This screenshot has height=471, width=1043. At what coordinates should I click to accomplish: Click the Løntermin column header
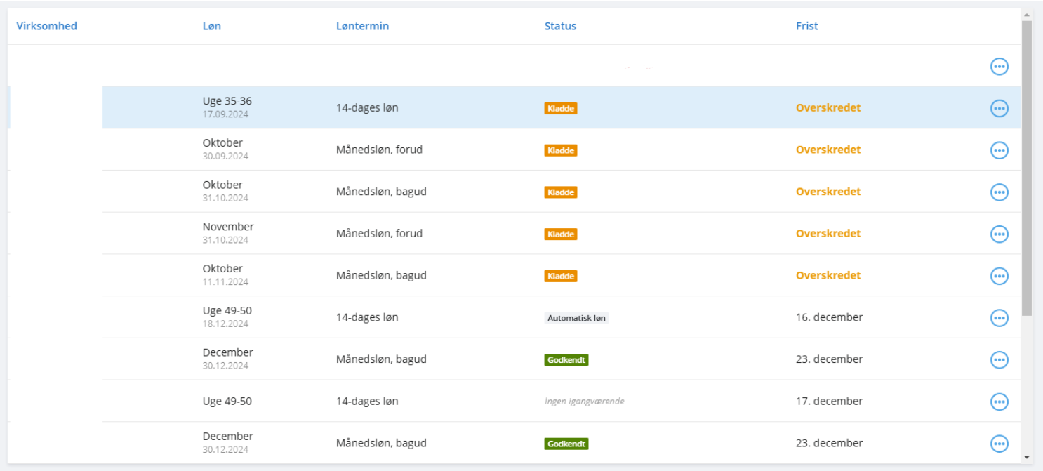coord(362,26)
